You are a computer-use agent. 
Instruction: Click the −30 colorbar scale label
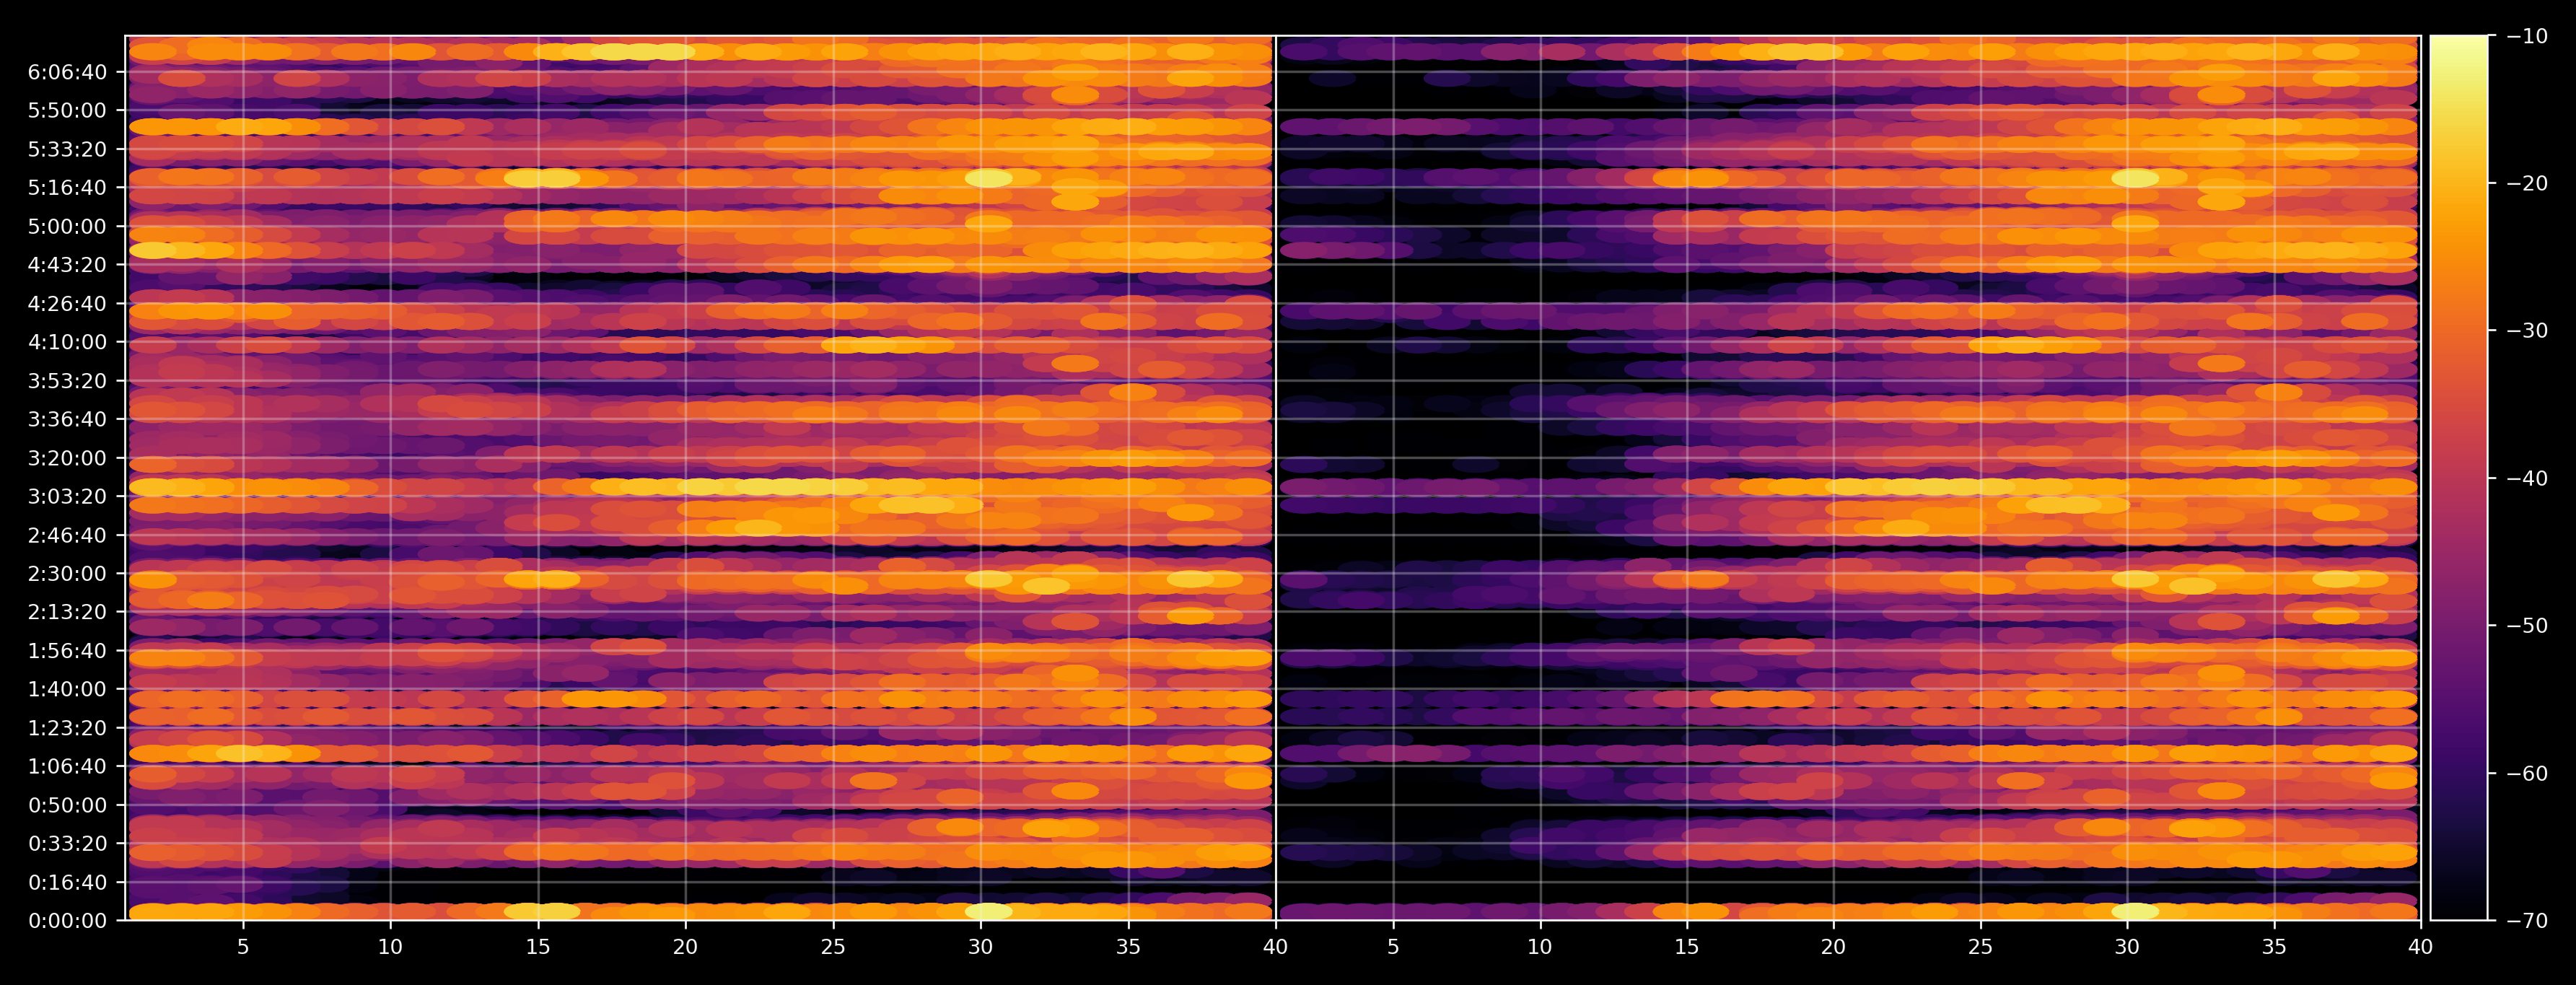click(2527, 331)
